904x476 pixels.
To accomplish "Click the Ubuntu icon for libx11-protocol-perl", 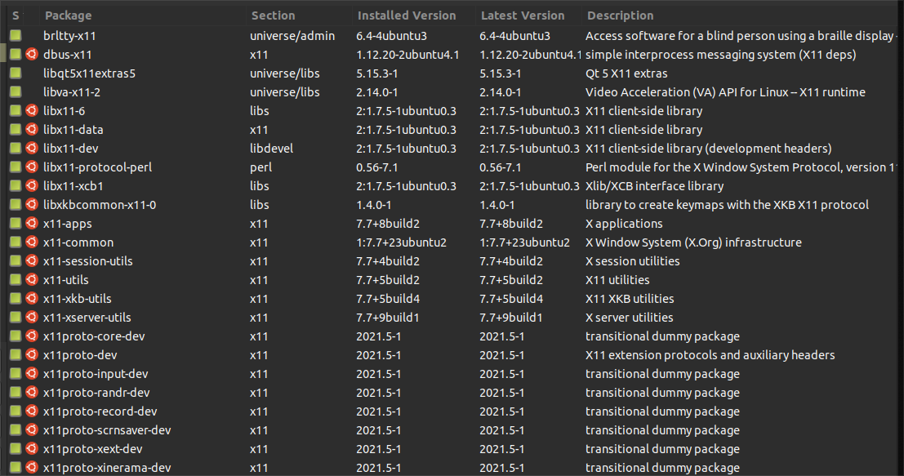I will click(x=32, y=167).
